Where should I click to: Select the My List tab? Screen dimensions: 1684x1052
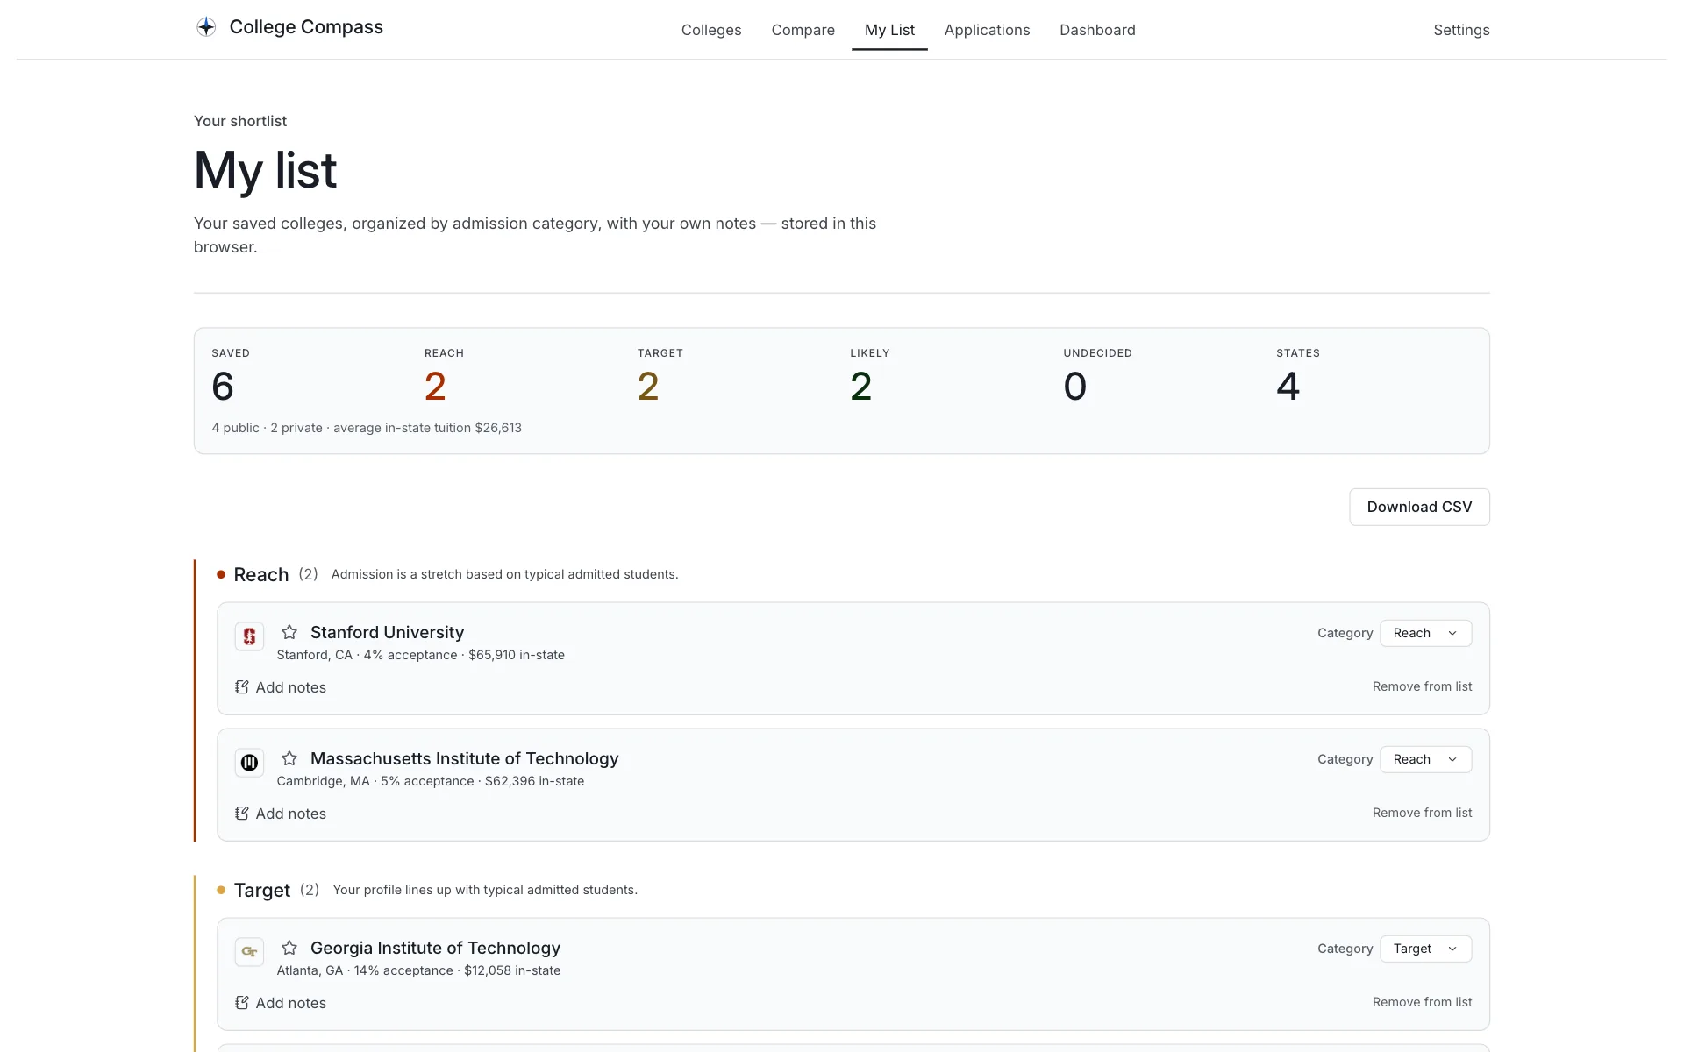pos(889,30)
